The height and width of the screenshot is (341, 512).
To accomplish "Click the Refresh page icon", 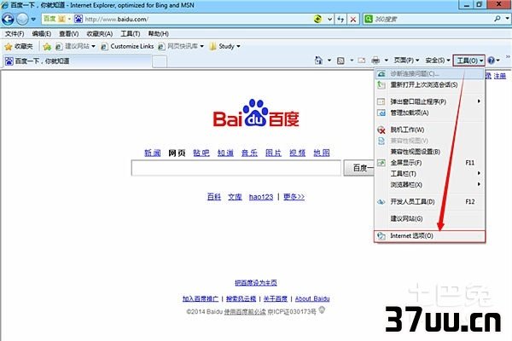I will (340, 20).
